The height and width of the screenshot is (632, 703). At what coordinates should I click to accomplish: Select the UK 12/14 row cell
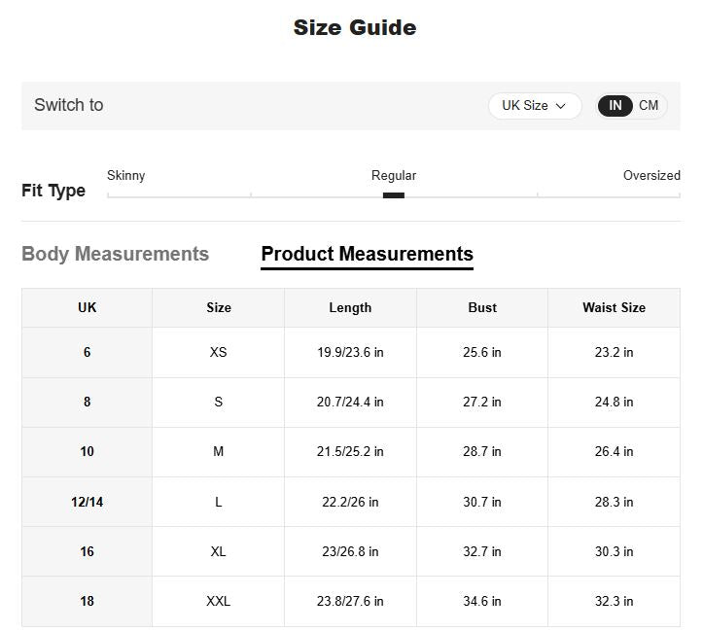coord(87,502)
